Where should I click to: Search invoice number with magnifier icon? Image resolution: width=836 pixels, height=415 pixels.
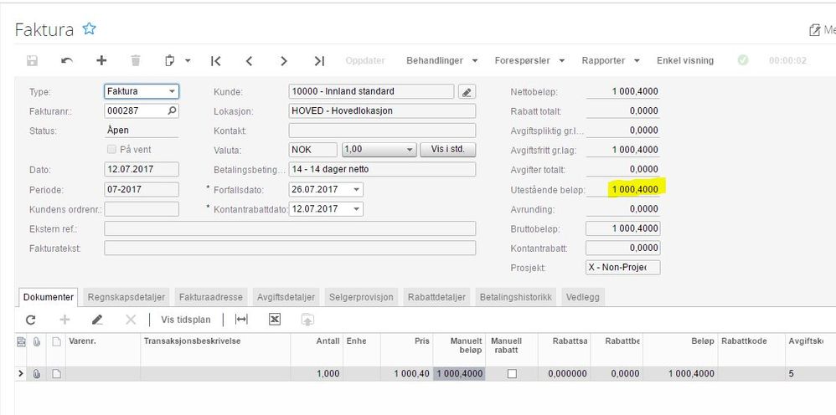tap(172, 110)
